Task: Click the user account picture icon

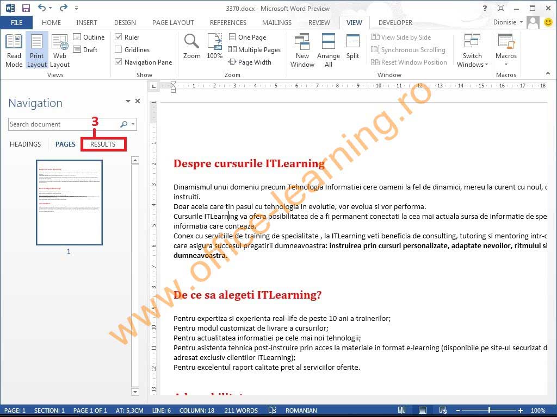Action: coord(533,22)
